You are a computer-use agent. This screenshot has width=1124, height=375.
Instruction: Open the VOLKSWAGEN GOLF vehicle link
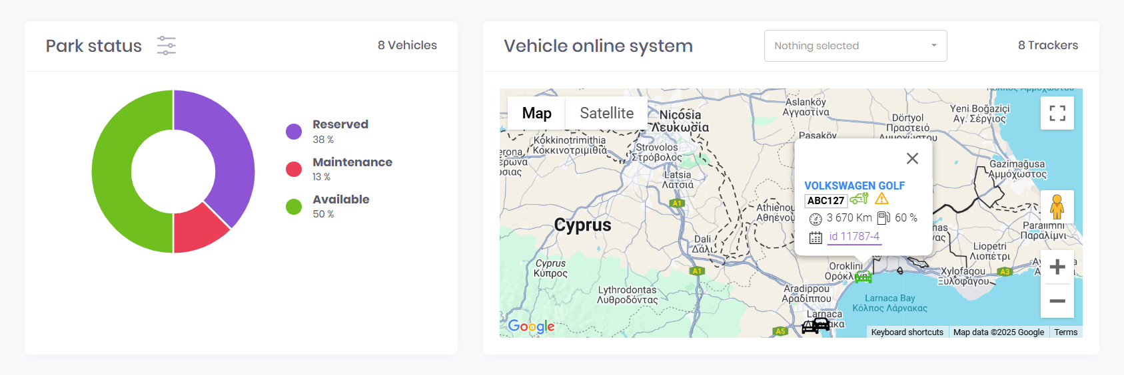point(854,186)
